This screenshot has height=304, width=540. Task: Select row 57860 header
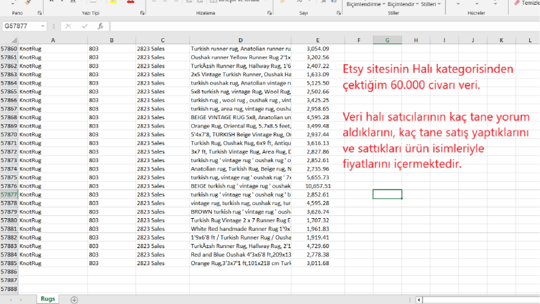click(9, 49)
